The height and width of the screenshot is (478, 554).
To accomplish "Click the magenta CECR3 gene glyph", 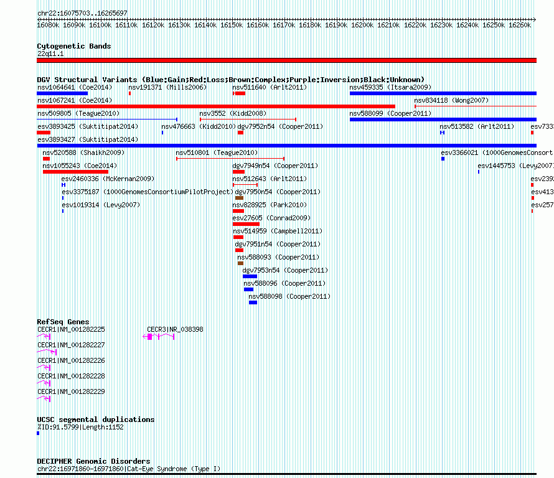I will 159,337.
